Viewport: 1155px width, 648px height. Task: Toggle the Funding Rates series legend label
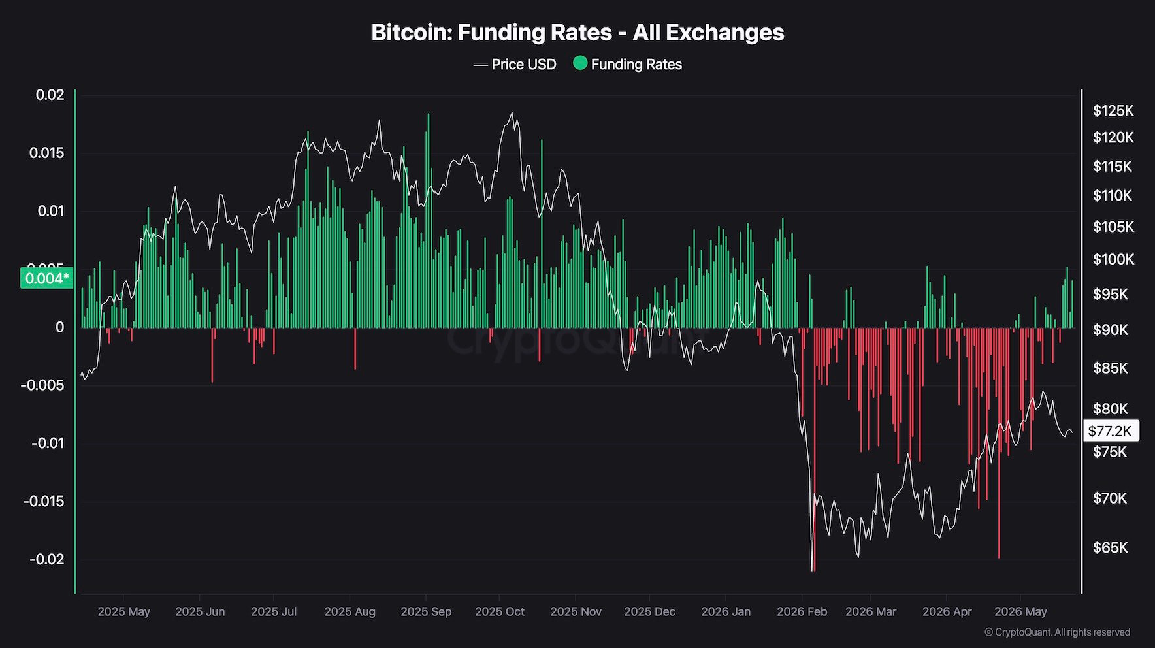[x=636, y=64]
